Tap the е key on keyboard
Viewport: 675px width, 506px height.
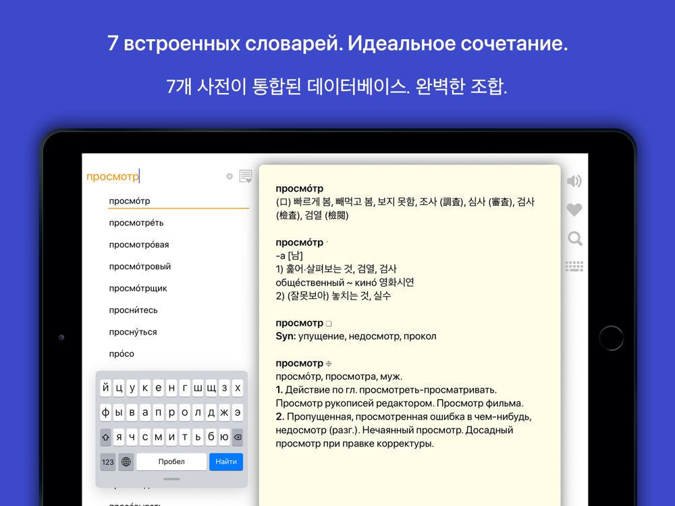point(159,388)
